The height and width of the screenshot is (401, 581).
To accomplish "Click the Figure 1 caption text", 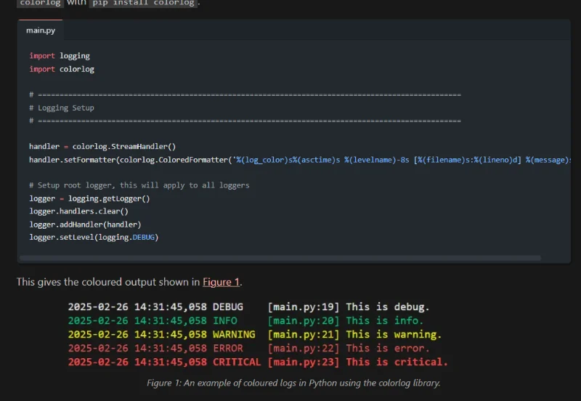I will (x=293, y=383).
